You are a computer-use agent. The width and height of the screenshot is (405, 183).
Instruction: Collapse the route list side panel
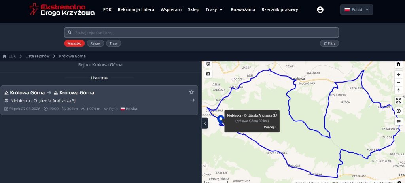tap(205, 123)
